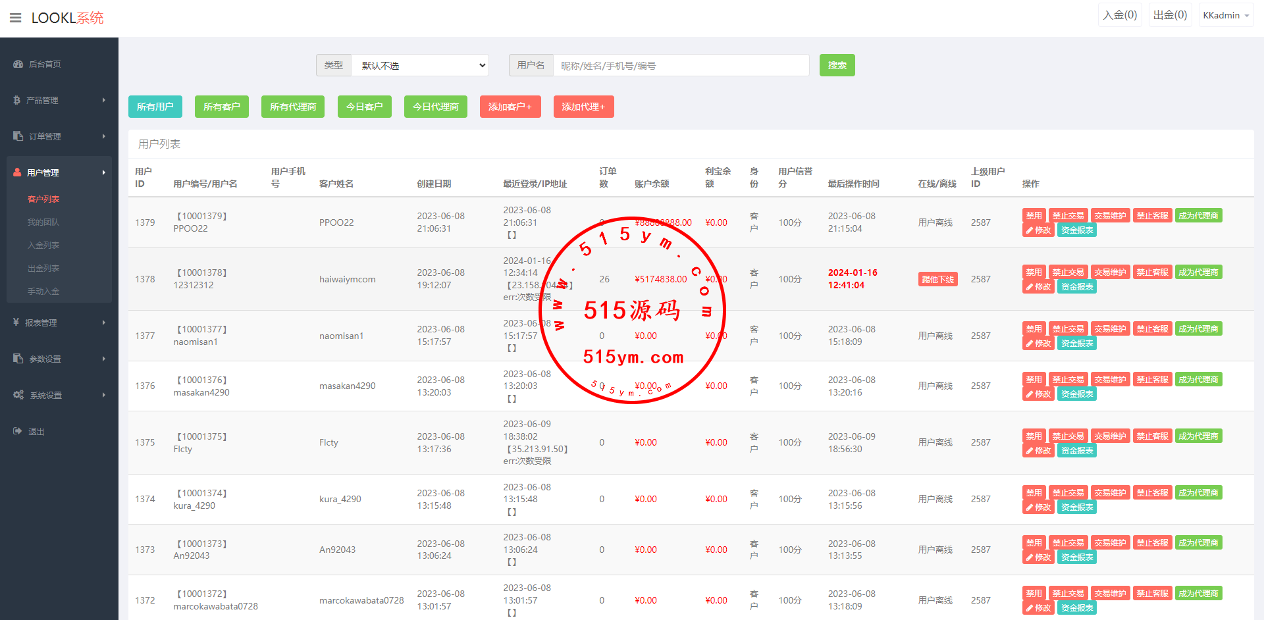Viewport: 1264px width, 620px height.
Task: Select 我的团队 in the sidebar submenu
Action: [x=43, y=222]
